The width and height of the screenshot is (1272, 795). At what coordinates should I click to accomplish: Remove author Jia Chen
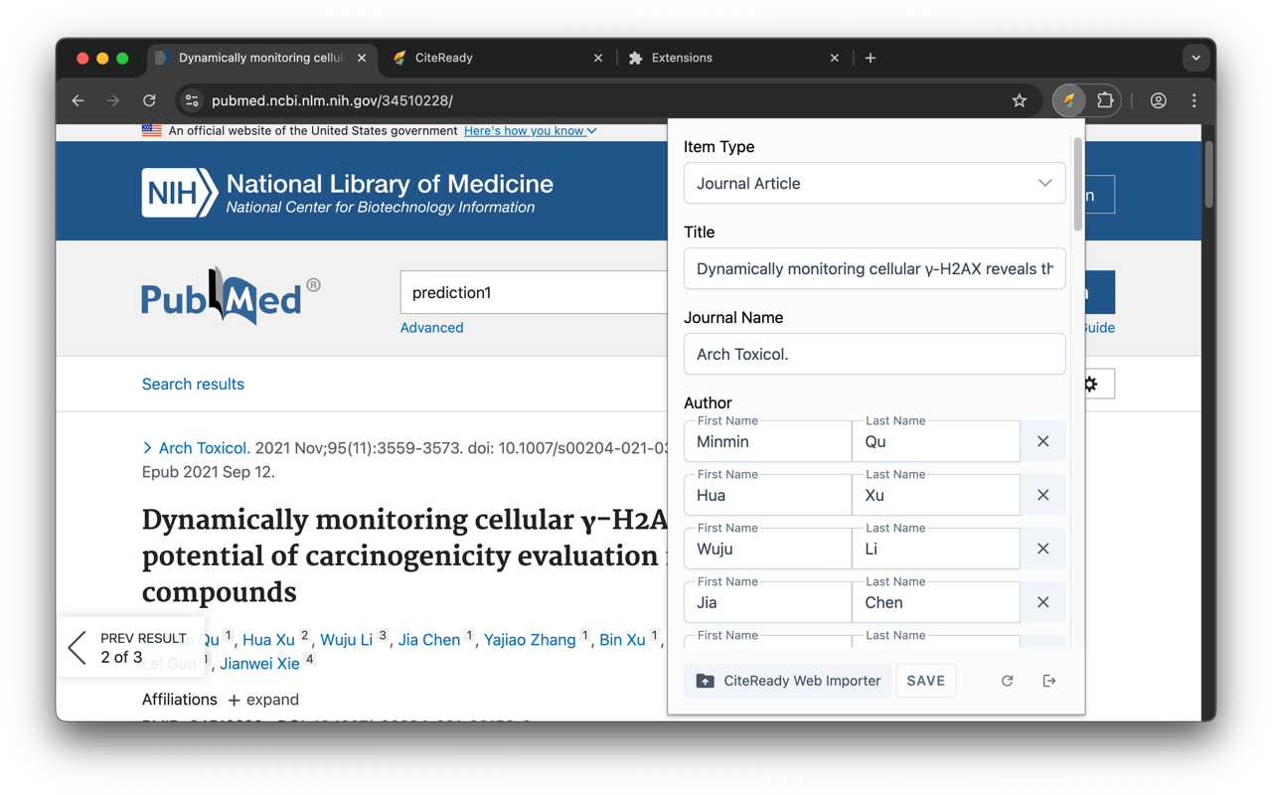pos(1042,602)
